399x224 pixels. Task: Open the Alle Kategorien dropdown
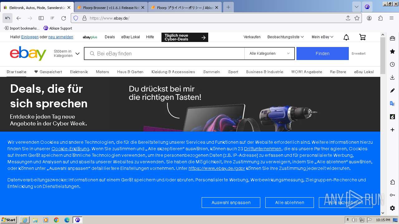(269, 54)
